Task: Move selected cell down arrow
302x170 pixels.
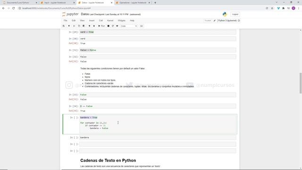Action: 94,26
